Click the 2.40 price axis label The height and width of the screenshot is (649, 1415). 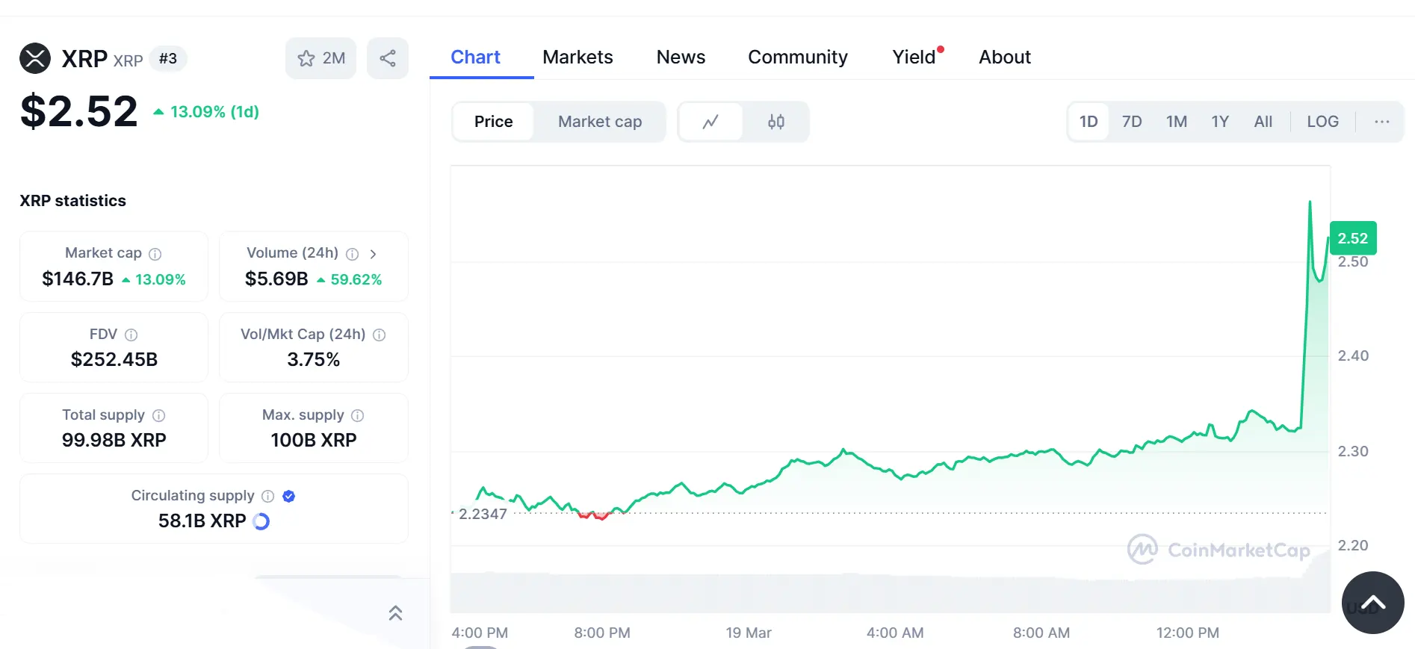coord(1353,355)
